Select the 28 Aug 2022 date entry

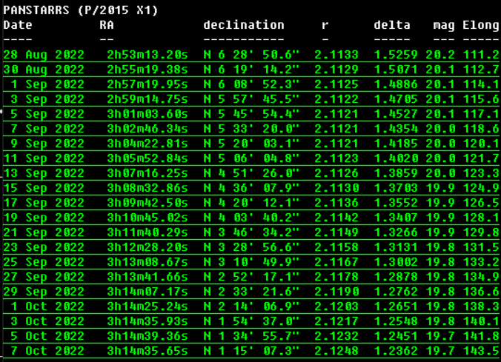[x=44, y=55]
